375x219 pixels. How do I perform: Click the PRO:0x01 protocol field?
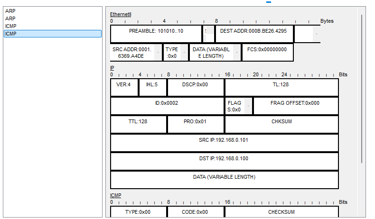pos(195,121)
